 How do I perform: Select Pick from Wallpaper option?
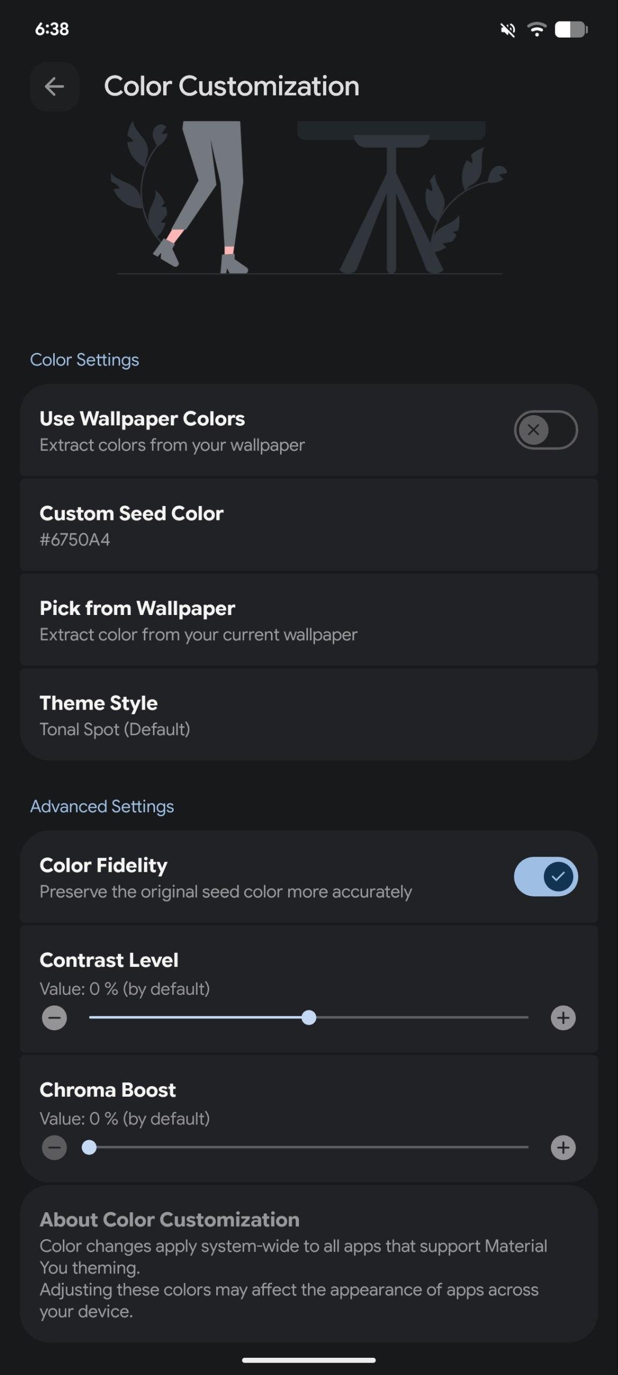coord(308,620)
